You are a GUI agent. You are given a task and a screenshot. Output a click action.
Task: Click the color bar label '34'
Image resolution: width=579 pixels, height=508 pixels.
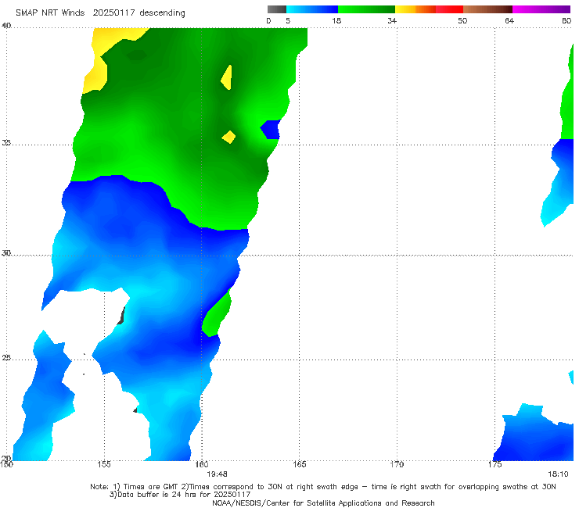[392, 20]
